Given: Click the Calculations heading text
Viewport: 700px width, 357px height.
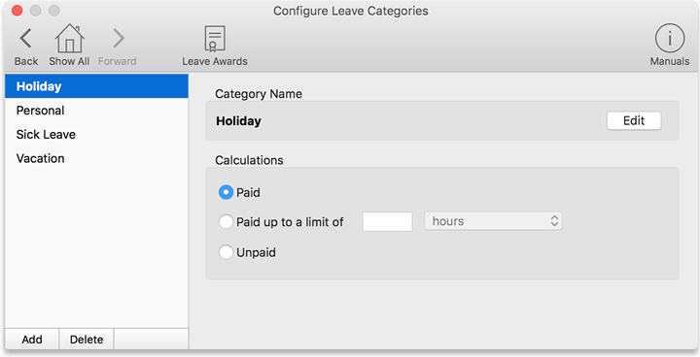Looking at the screenshot, I should tap(249, 160).
